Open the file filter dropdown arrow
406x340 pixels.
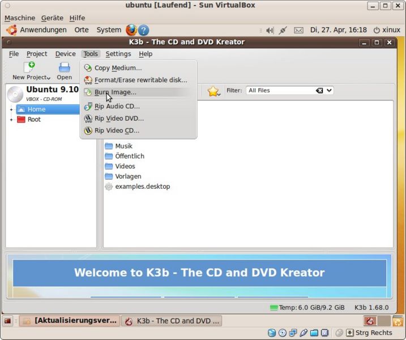click(x=330, y=90)
